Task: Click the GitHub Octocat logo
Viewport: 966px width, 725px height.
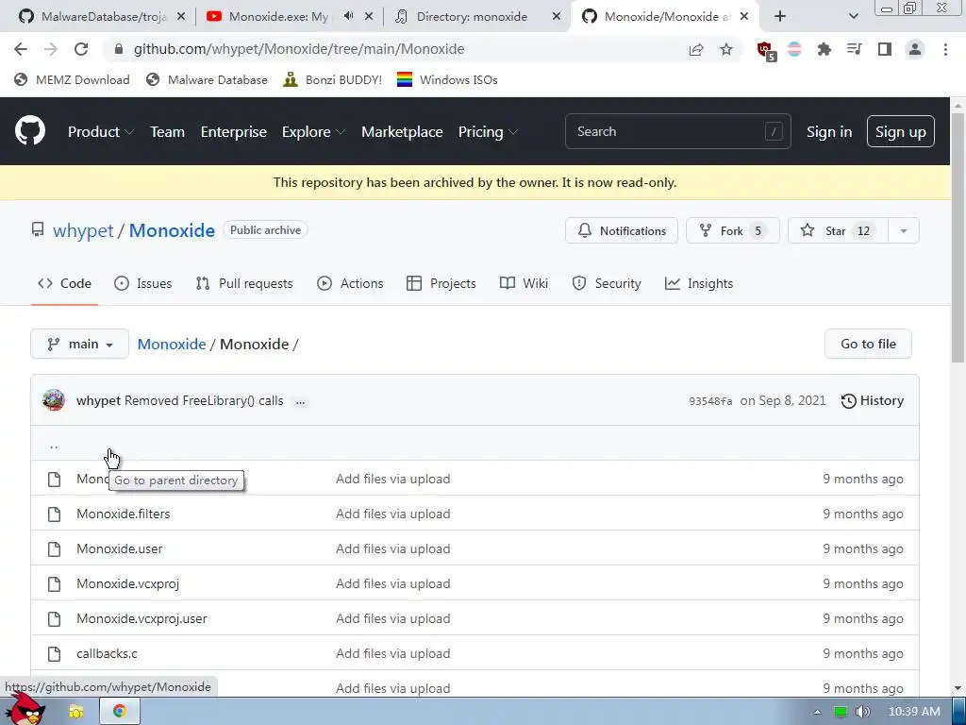Action: [x=30, y=130]
